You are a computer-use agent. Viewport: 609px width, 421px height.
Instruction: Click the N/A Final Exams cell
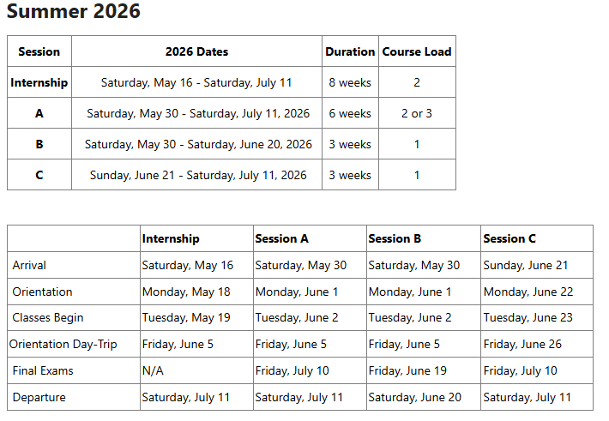coord(153,371)
